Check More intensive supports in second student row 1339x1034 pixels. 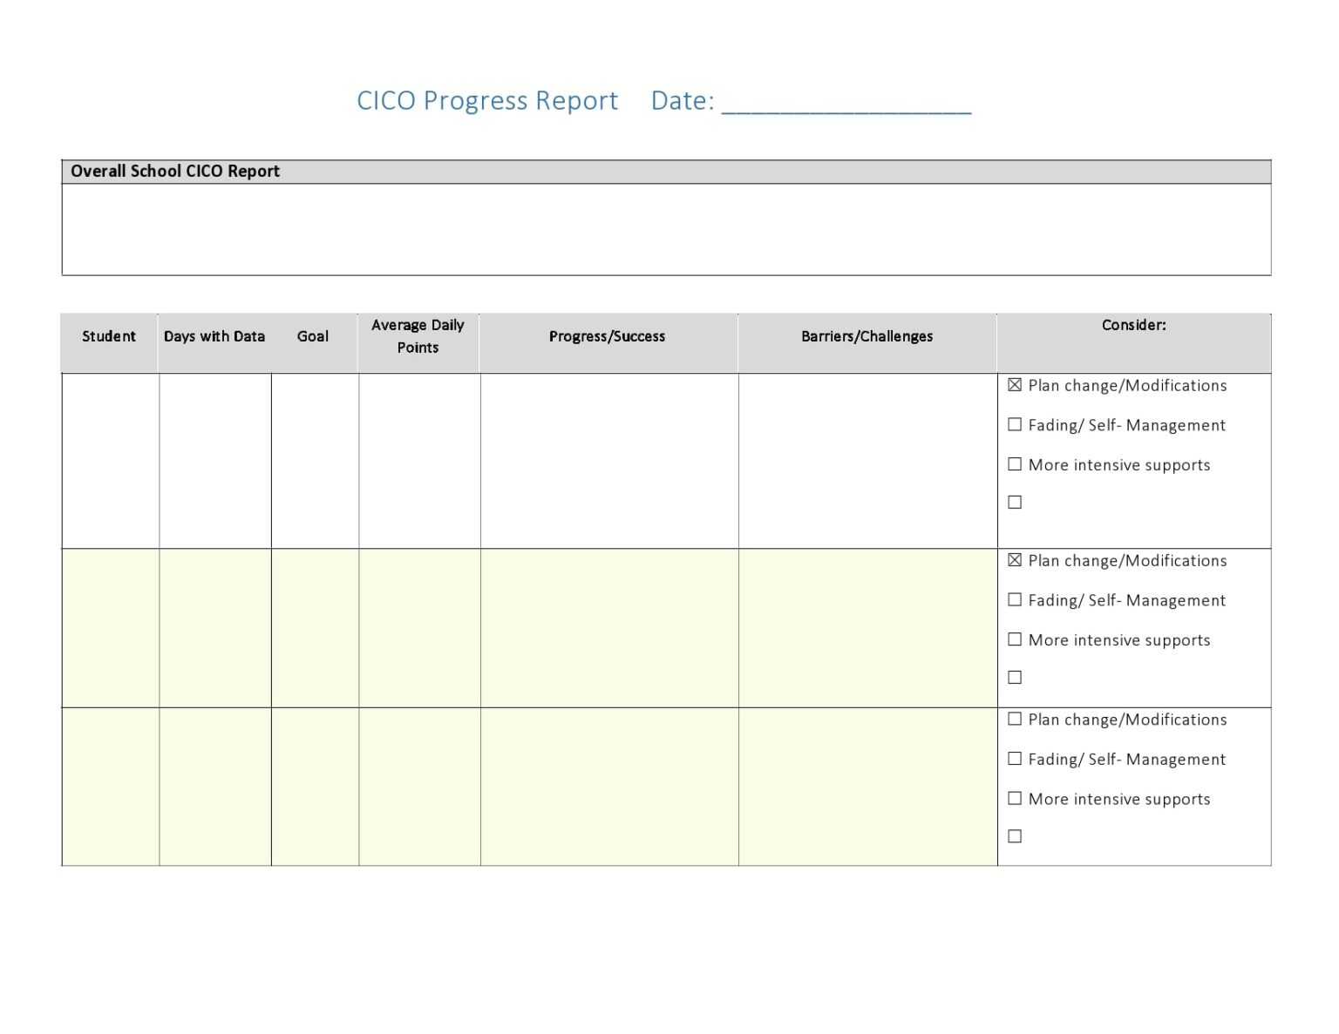(x=1015, y=639)
